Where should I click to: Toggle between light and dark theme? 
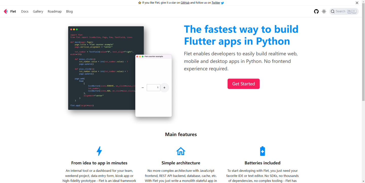(324, 11)
